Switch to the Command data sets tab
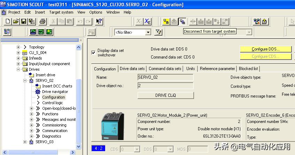This screenshot has width=295, height=155. pos(165,69)
